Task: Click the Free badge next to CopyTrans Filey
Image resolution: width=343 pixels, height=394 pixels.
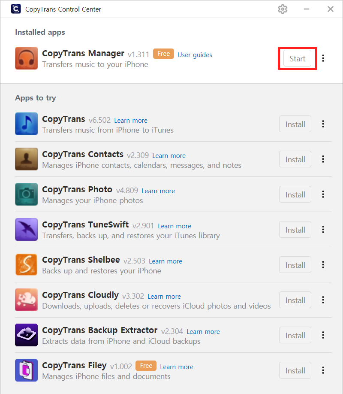Action: 146,365
